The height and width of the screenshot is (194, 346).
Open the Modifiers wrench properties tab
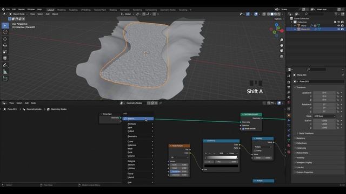coord(289,120)
